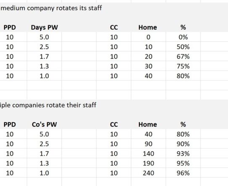Screen dimensions: 228x186
Task: Select the second table's Home header
Action: [148, 124]
